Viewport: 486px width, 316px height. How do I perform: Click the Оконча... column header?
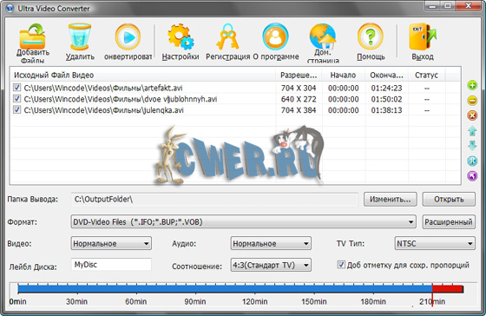click(x=386, y=75)
